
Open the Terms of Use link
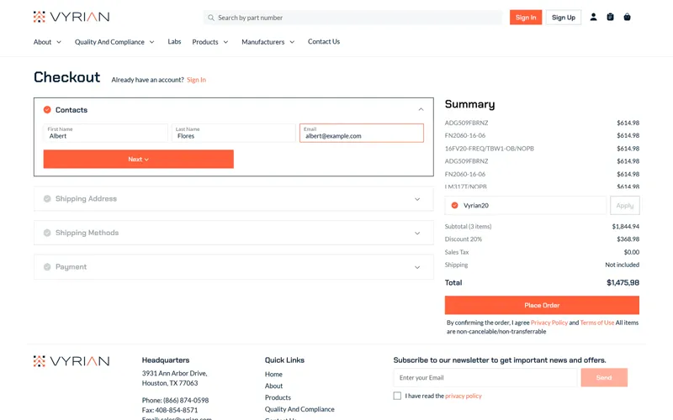(x=597, y=323)
